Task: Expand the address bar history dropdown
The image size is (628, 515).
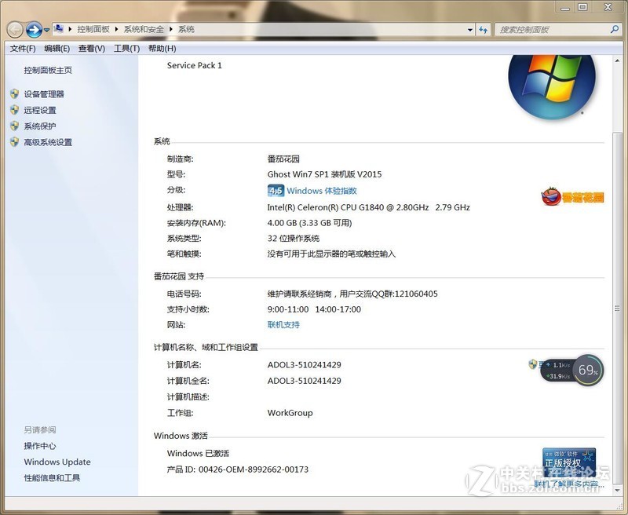Action: pos(468,30)
